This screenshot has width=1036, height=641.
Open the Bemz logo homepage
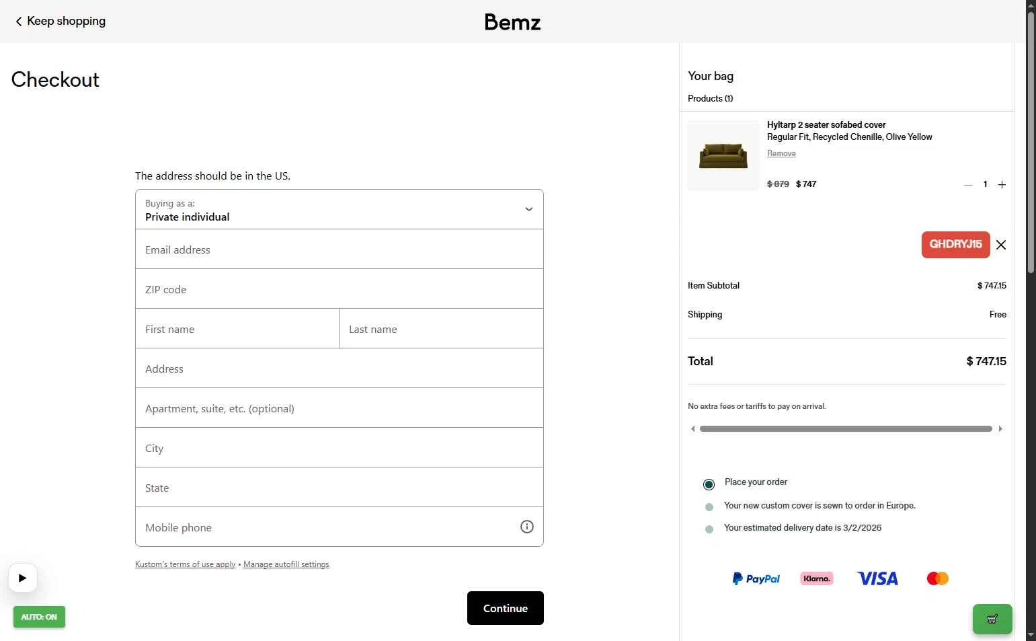click(x=512, y=22)
